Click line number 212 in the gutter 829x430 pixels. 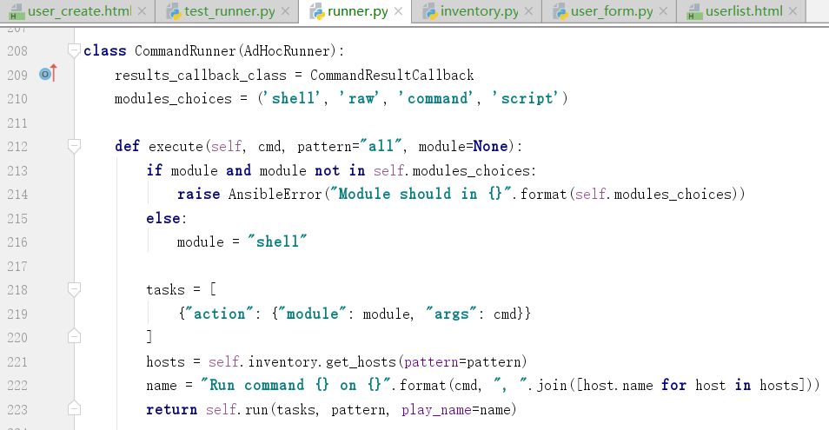pyautogui.click(x=17, y=146)
